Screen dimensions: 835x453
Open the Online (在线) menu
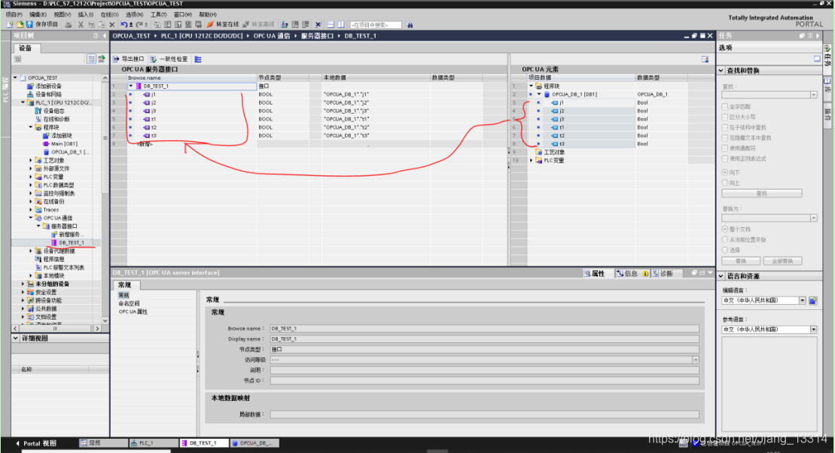[x=109, y=14]
